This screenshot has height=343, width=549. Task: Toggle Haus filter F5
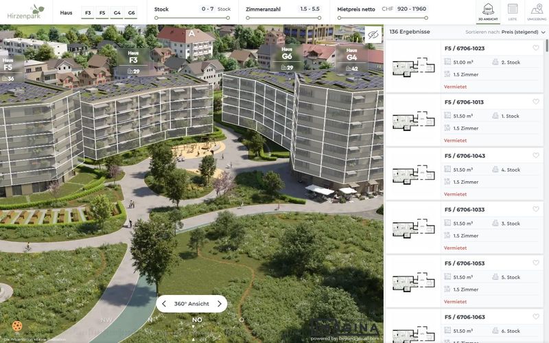pos(102,12)
